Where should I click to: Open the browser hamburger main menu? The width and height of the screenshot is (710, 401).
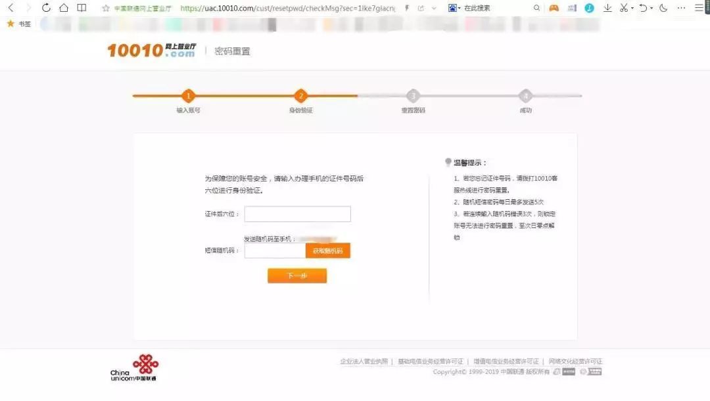click(x=699, y=8)
